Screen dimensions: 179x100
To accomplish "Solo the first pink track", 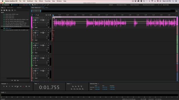I will (46, 18).
